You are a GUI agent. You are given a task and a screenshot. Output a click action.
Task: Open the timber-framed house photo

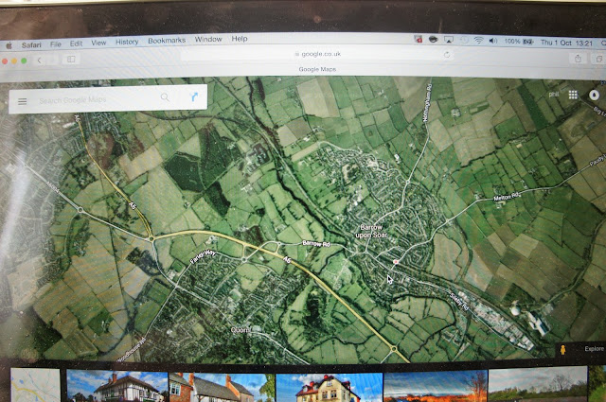coord(117,386)
